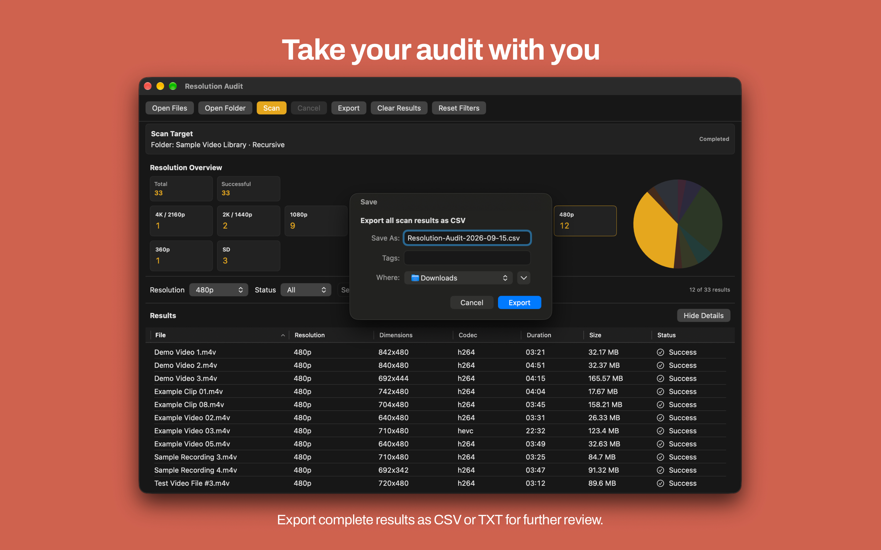Click the Tags input field
This screenshot has height=550, width=881.
point(467,258)
